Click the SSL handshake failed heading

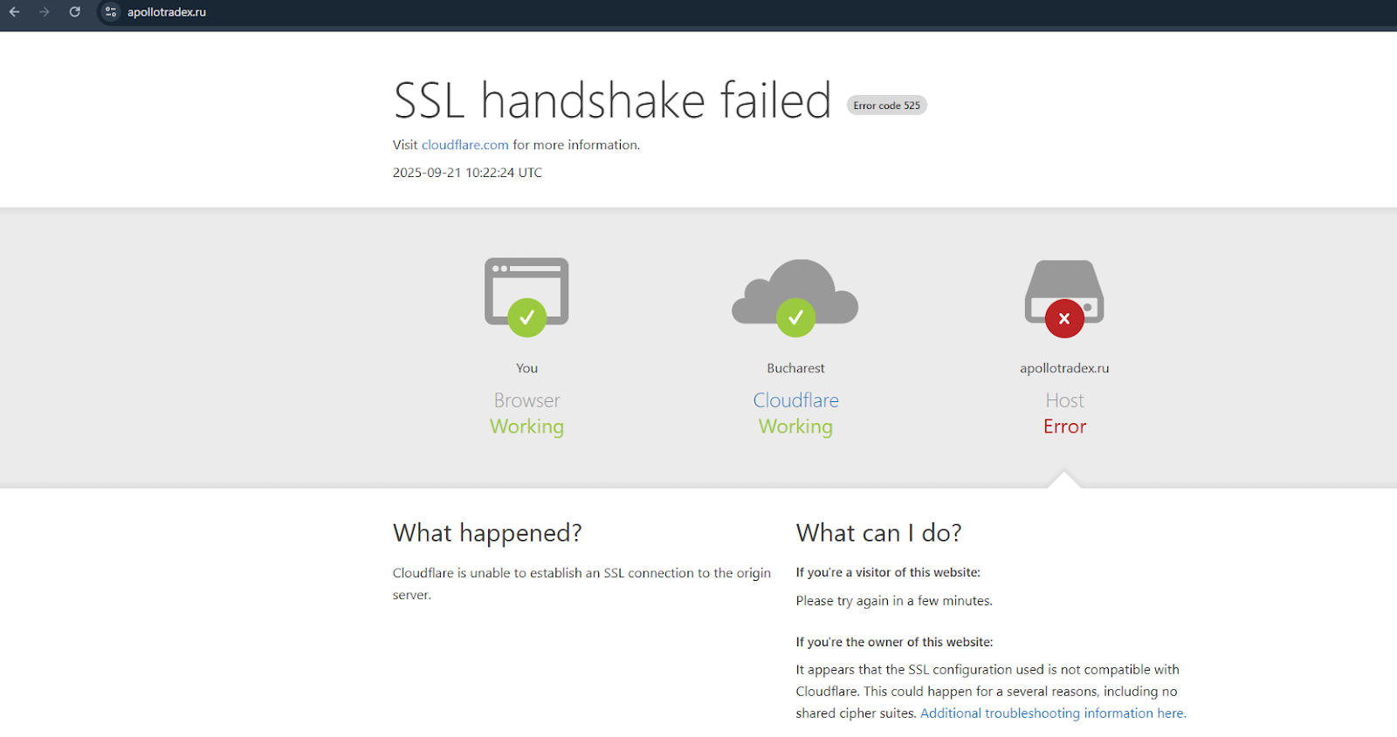[x=612, y=100]
